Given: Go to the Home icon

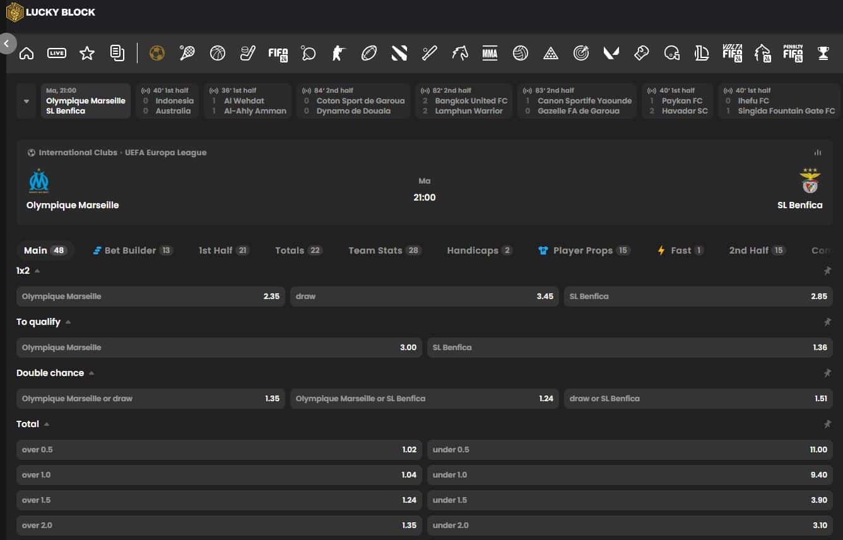Looking at the screenshot, I should pos(27,53).
